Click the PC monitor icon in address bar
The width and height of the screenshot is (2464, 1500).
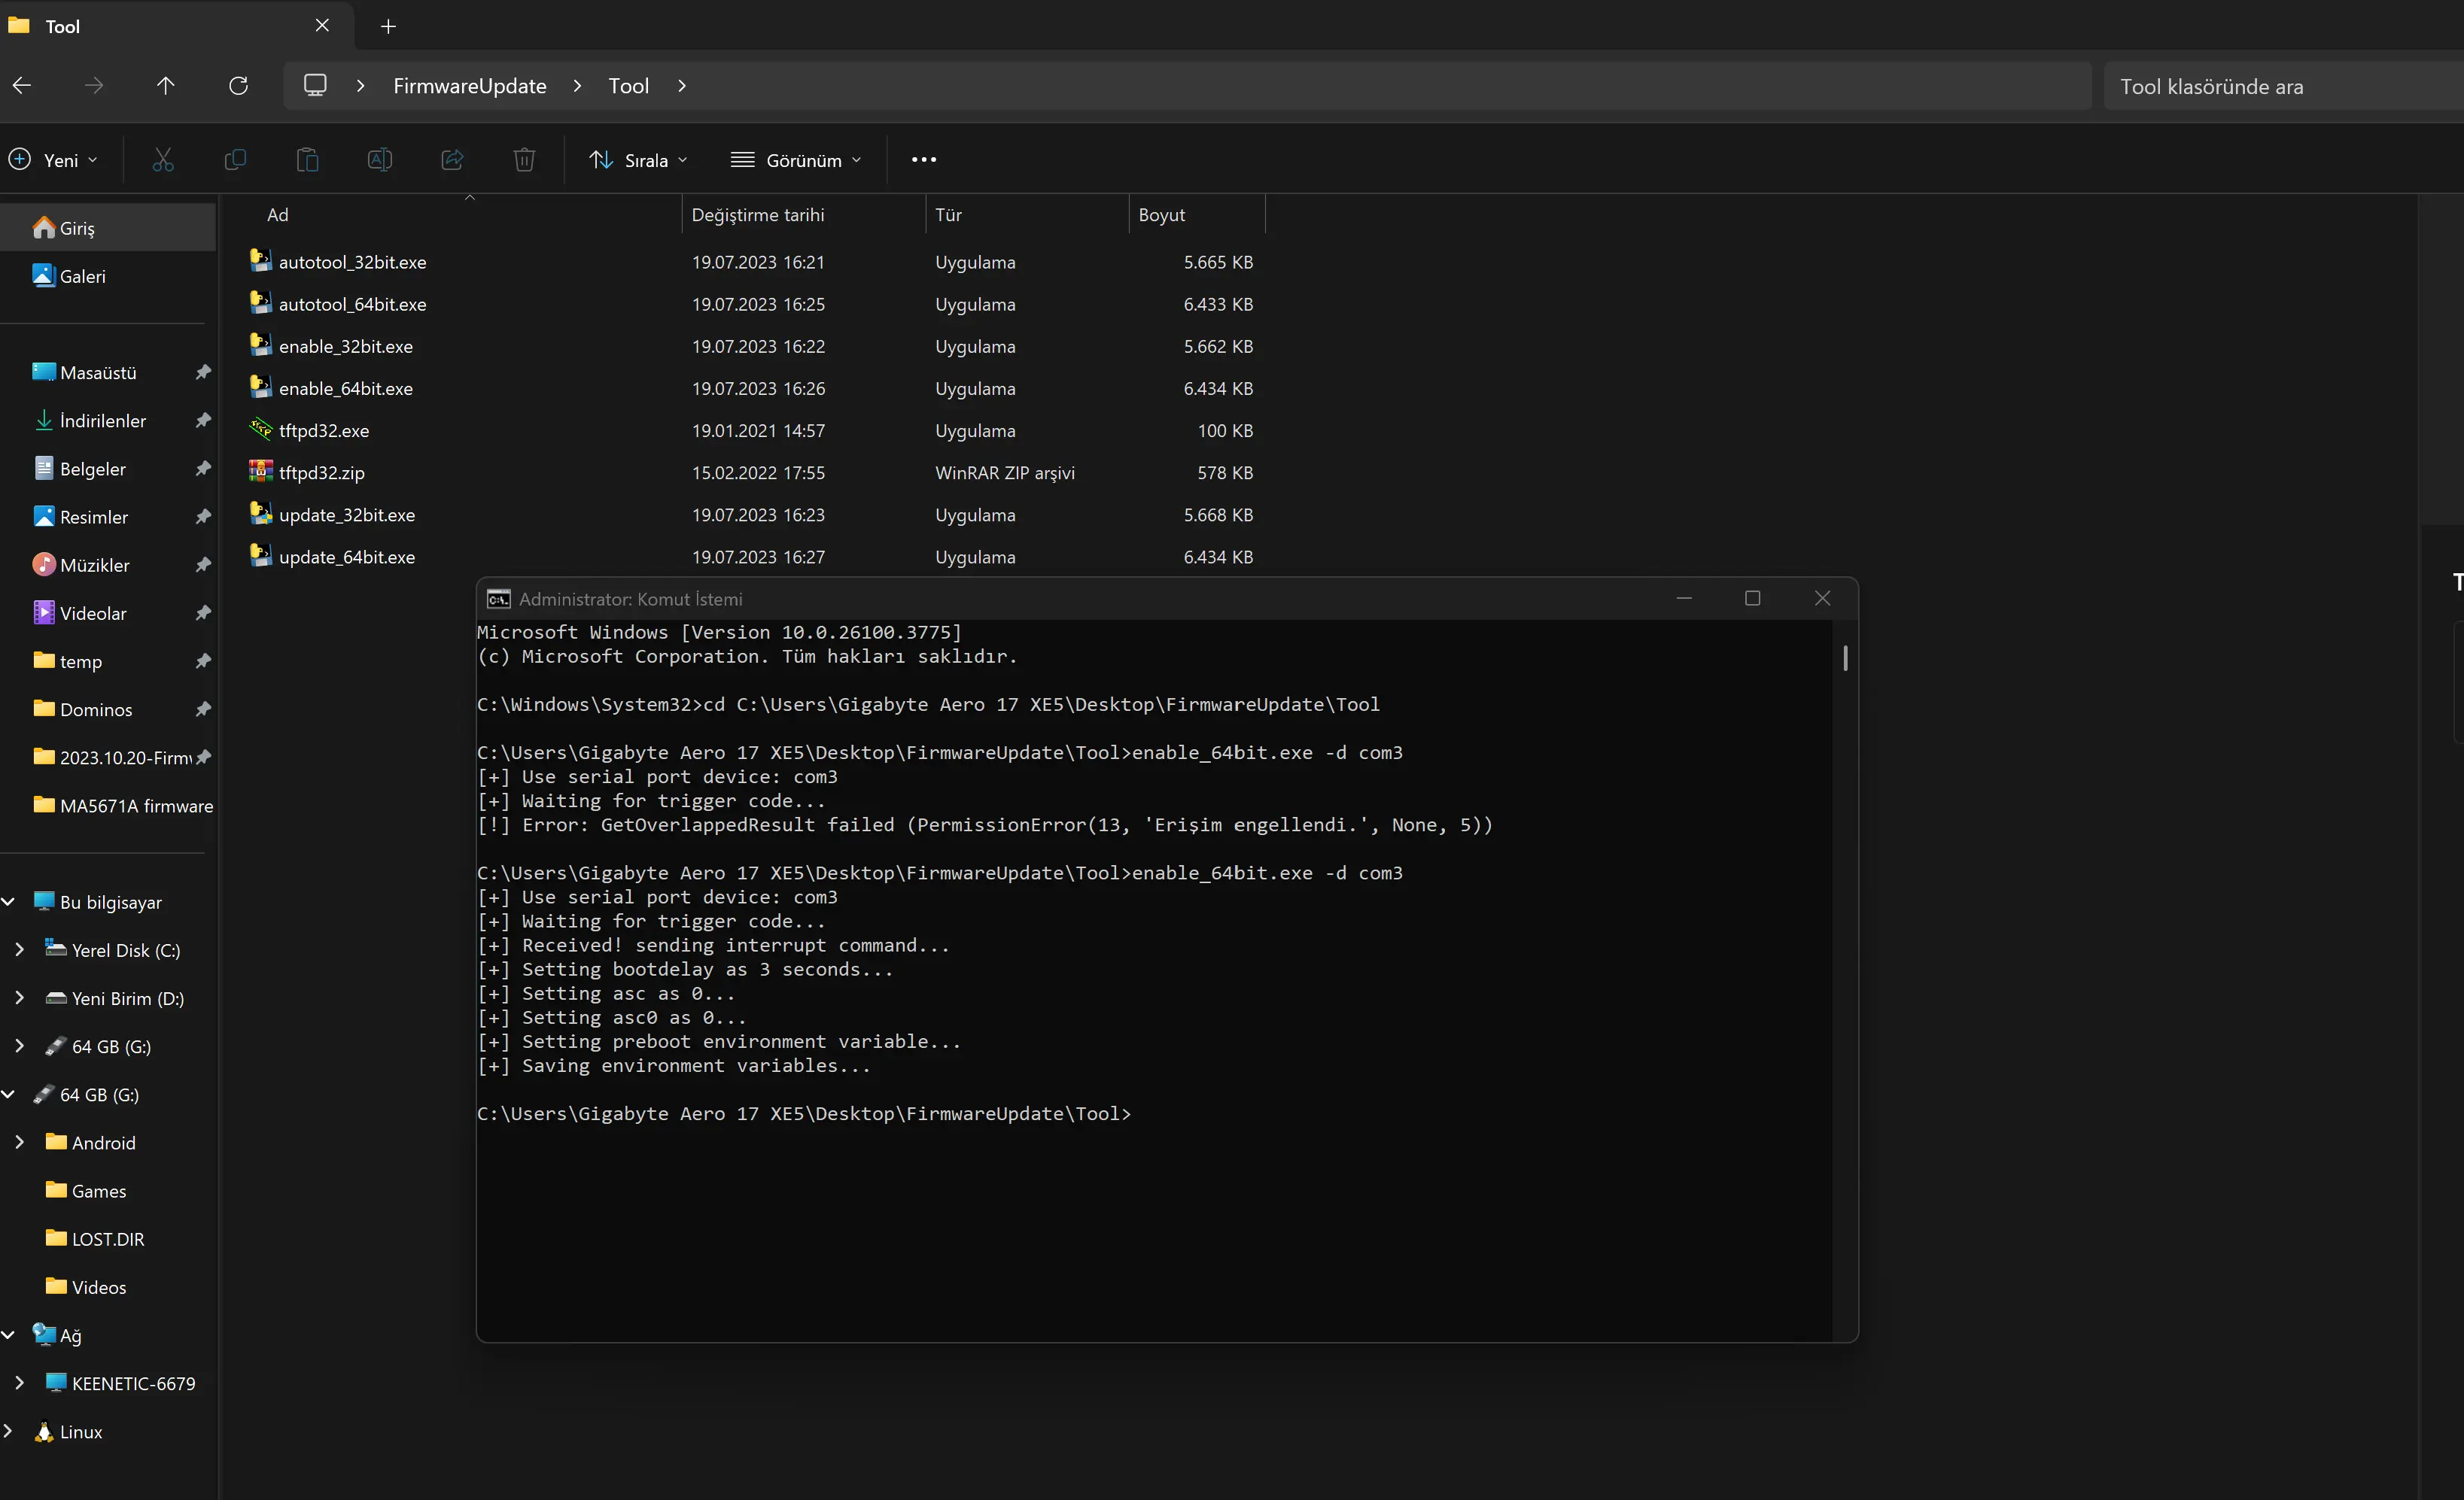click(315, 86)
